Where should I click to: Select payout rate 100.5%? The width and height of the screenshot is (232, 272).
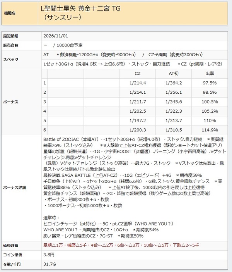click(210, 102)
